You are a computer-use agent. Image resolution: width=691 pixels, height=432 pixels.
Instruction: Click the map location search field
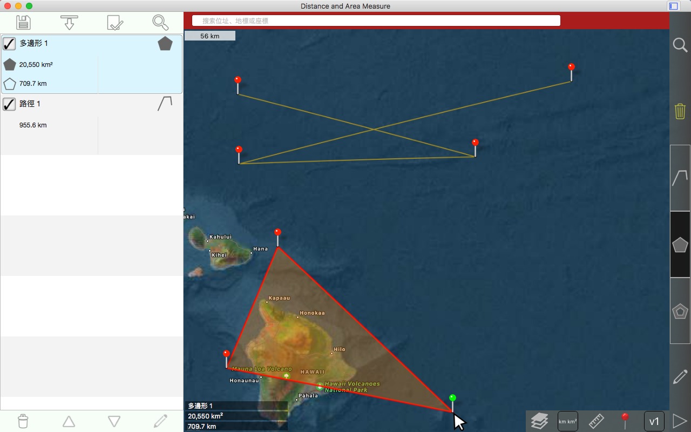[376, 21]
